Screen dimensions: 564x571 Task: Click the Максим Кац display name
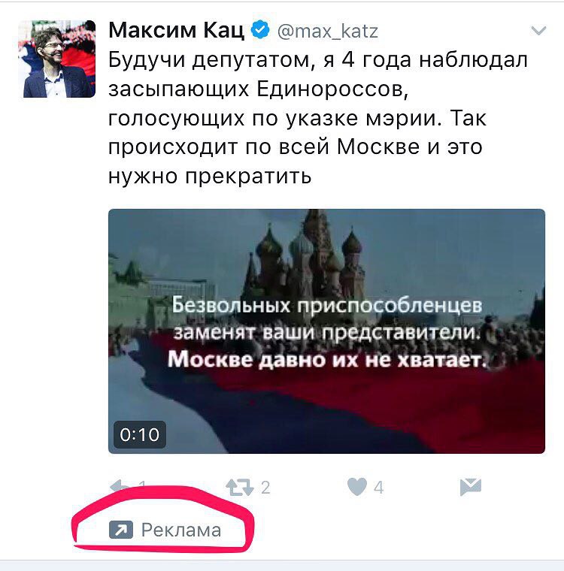177,30
